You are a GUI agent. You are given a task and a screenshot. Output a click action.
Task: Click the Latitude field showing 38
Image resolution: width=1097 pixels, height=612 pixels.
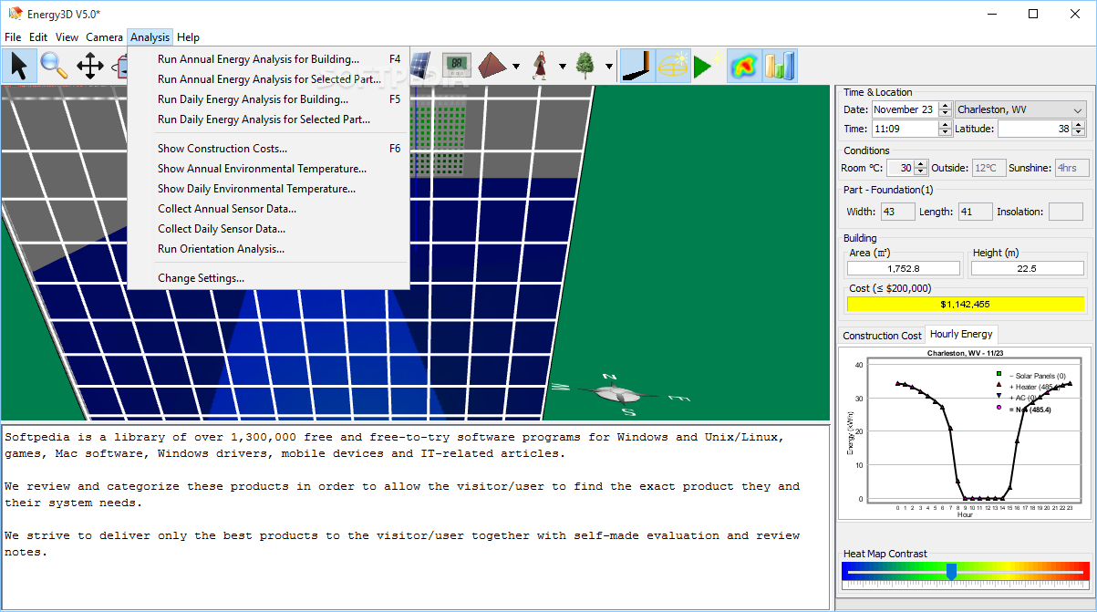tap(1035, 130)
